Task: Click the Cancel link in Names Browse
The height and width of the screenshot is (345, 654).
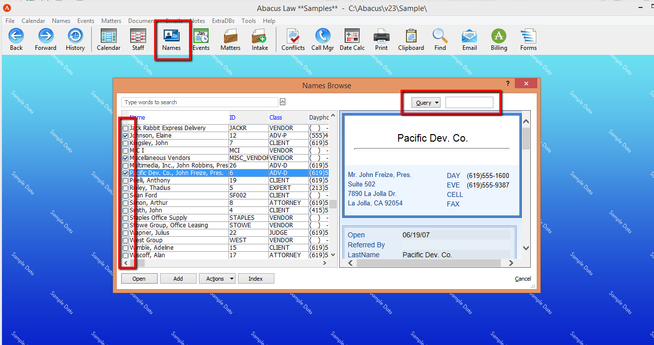Action: (x=523, y=279)
